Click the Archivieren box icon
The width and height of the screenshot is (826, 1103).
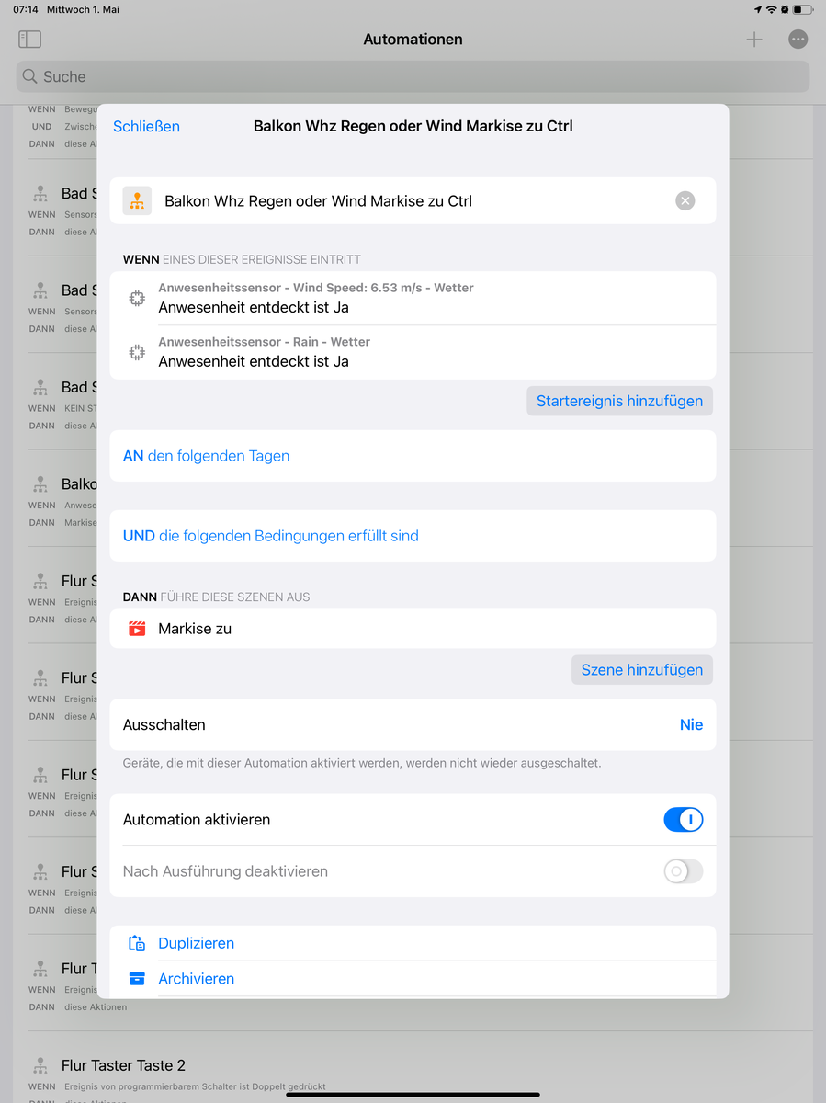click(137, 979)
